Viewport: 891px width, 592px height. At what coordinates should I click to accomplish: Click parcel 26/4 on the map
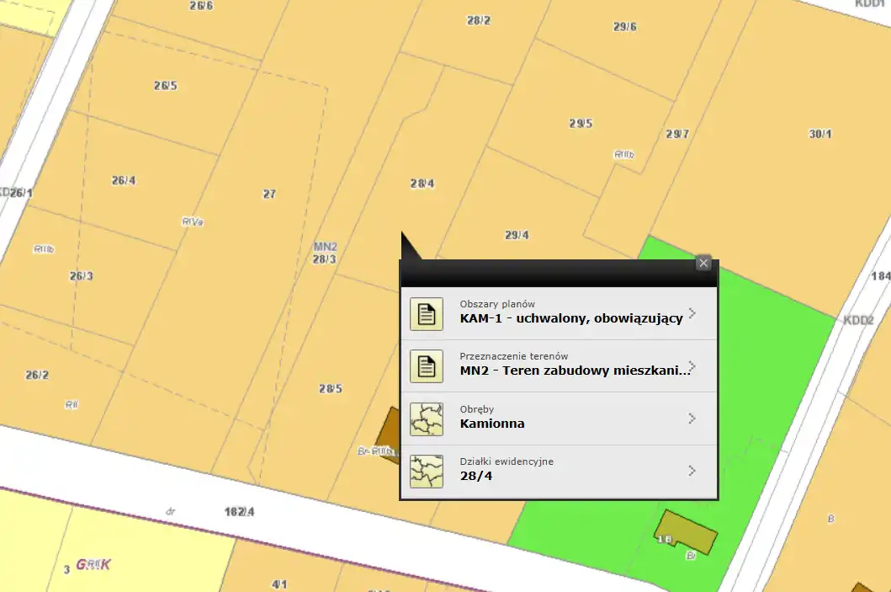[x=124, y=181]
